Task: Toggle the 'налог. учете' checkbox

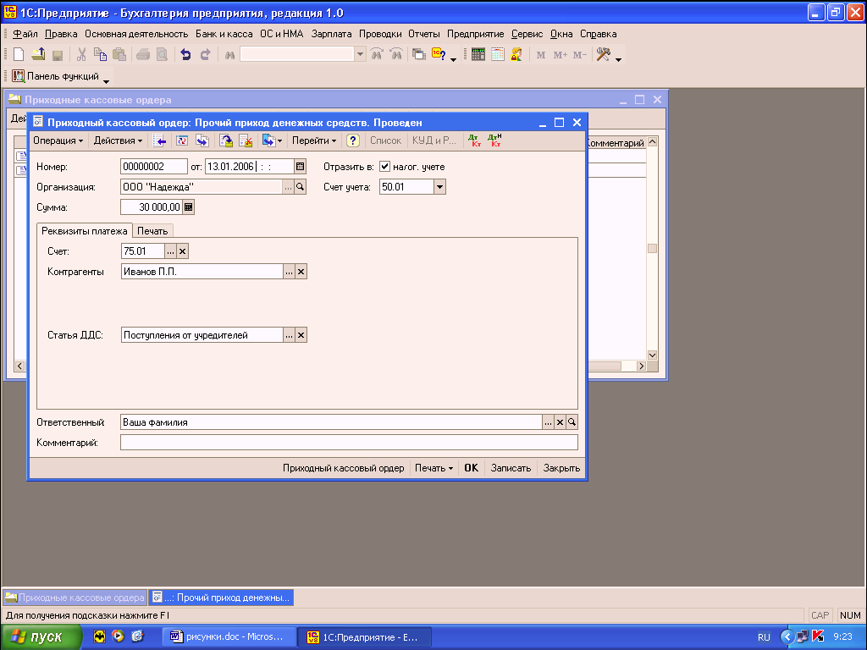Action: pos(385,167)
